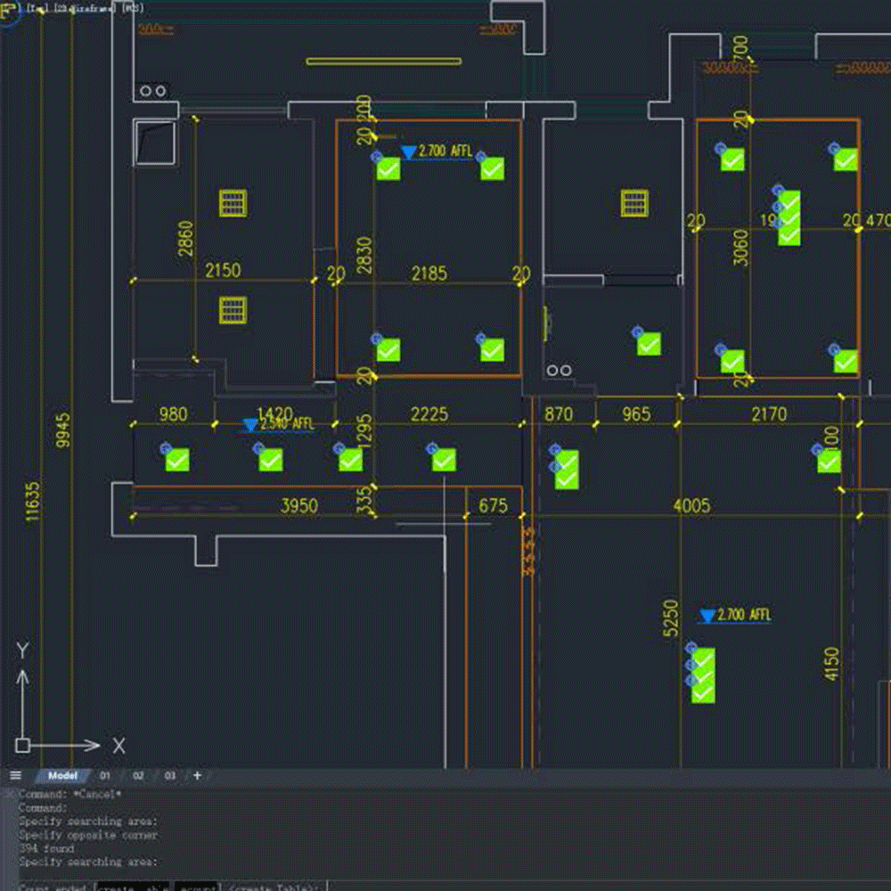Select the 4005 dimension text
Image resolution: width=891 pixels, height=891 pixels.
691,506
